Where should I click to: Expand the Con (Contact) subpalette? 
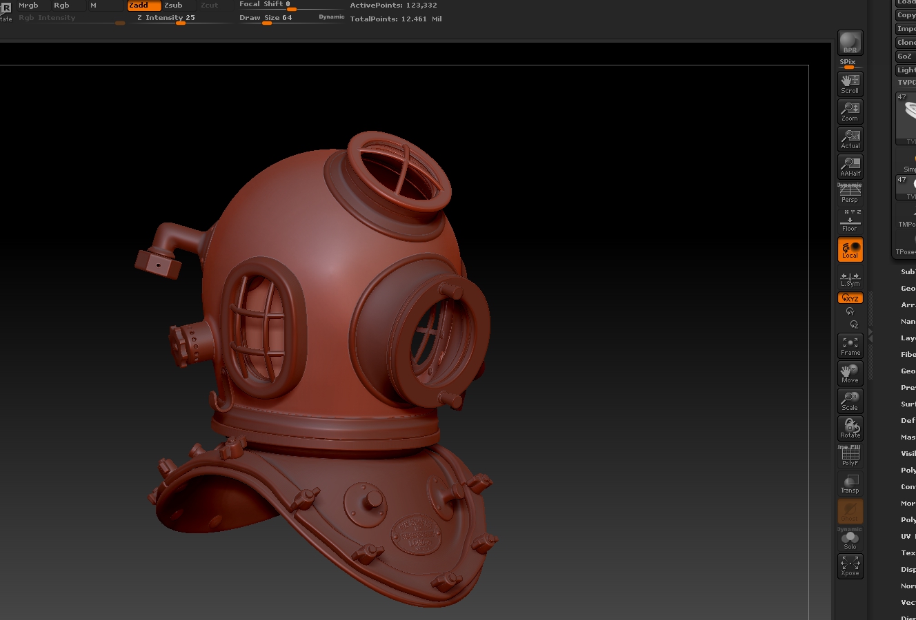[x=908, y=486]
